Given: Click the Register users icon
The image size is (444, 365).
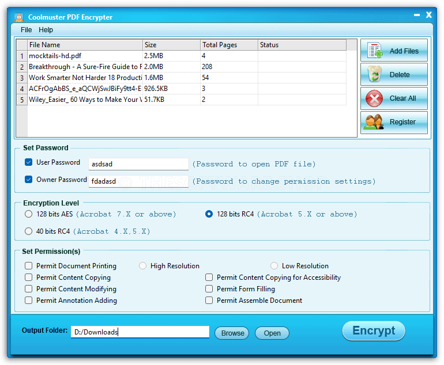Looking at the screenshot, I should tap(374, 122).
